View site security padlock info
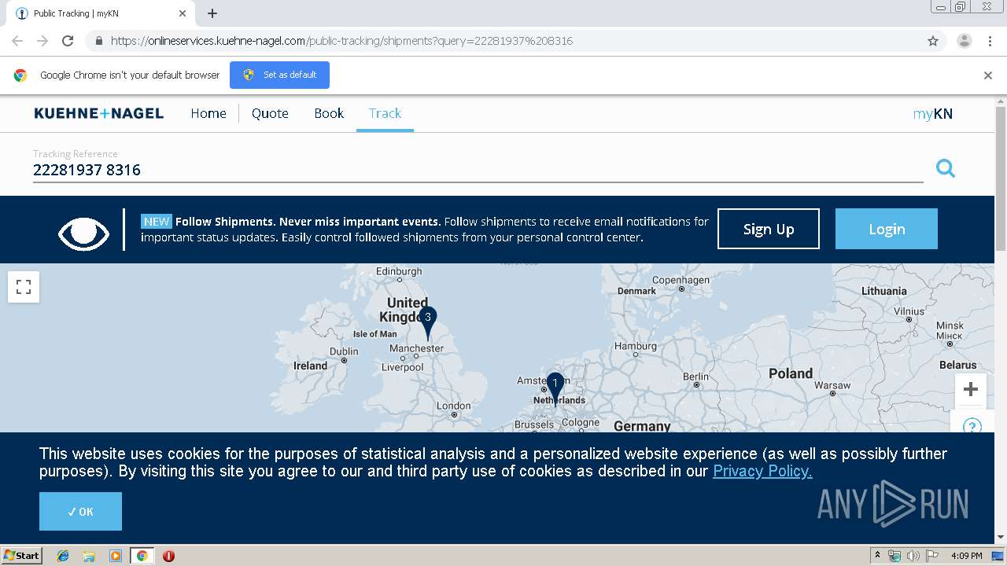 [x=98, y=41]
